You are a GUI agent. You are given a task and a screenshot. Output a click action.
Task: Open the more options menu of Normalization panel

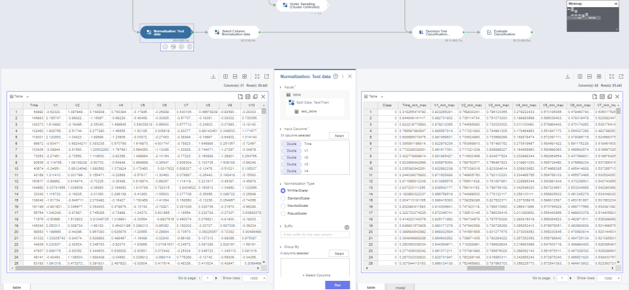(x=342, y=76)
